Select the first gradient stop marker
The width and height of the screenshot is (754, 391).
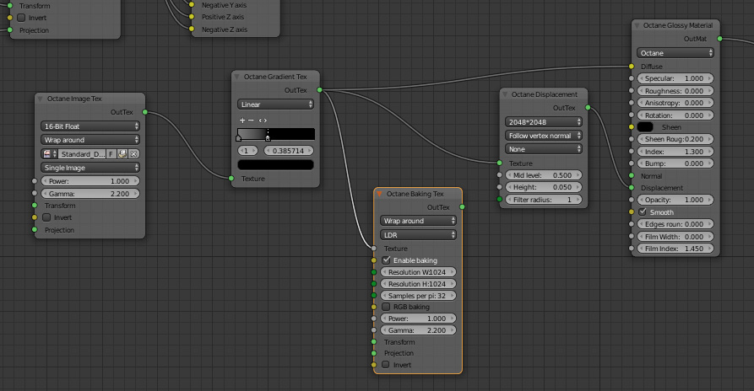click(238, 138)
